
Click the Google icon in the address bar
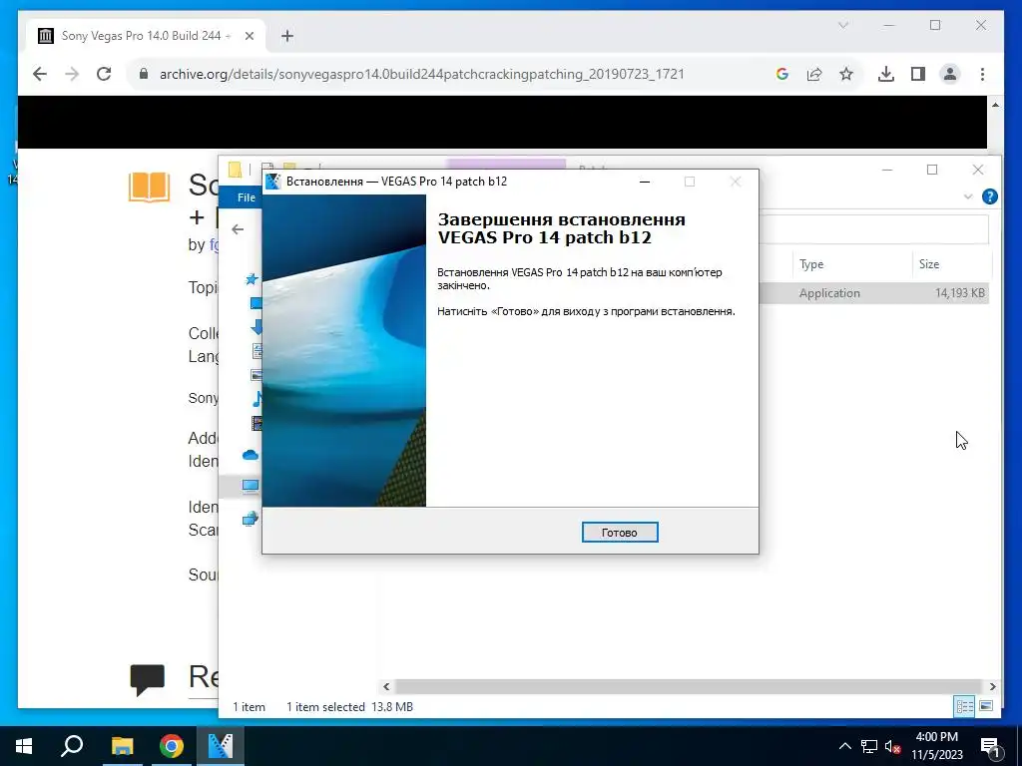pos(782,74)
